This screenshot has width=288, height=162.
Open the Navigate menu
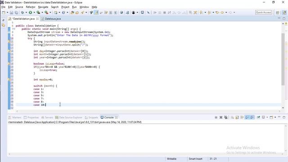click(43, 7)
